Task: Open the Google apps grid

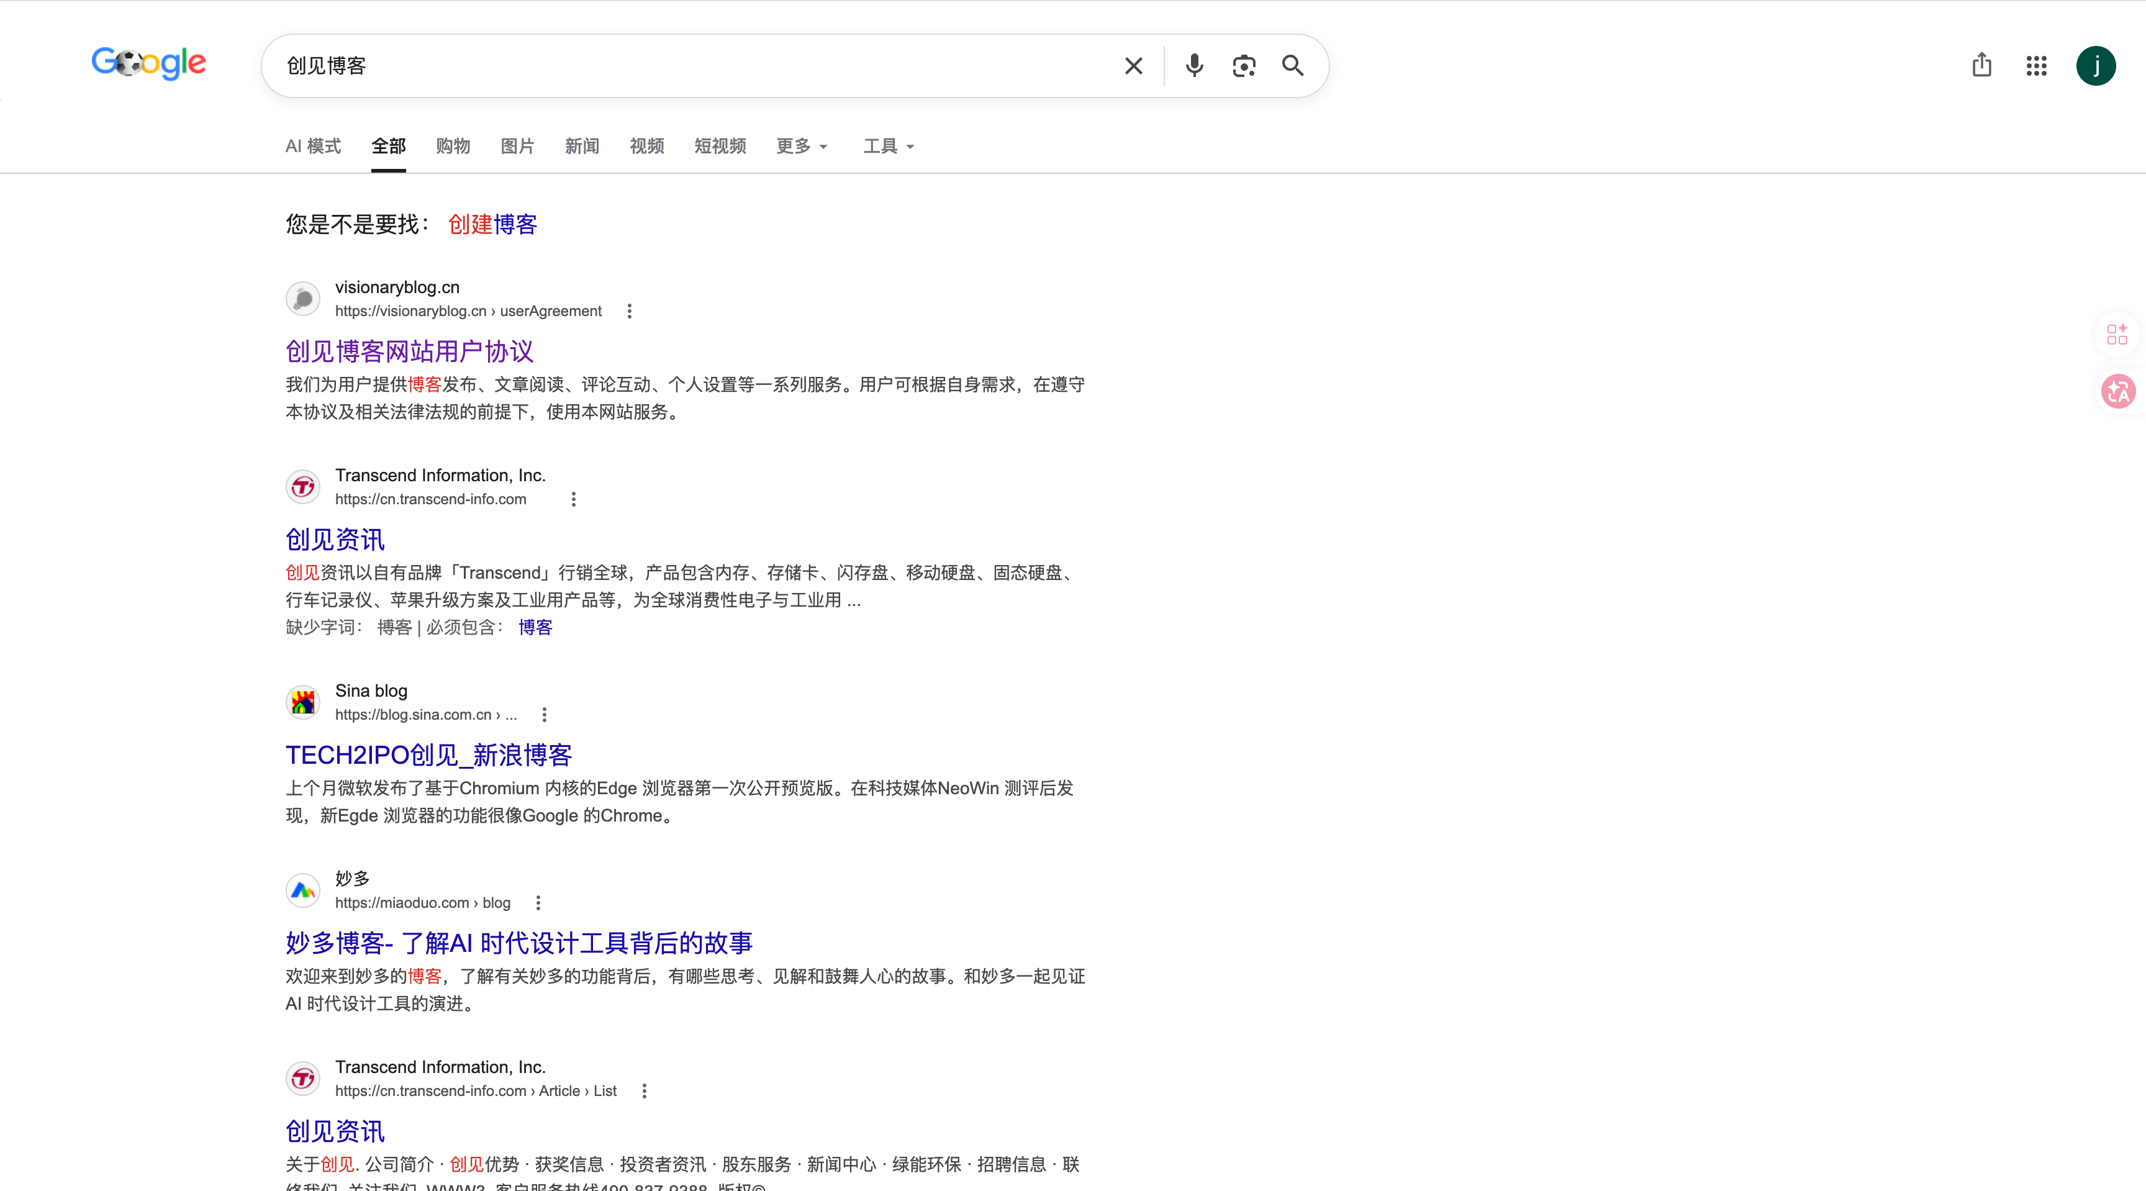Action: 2037,66
